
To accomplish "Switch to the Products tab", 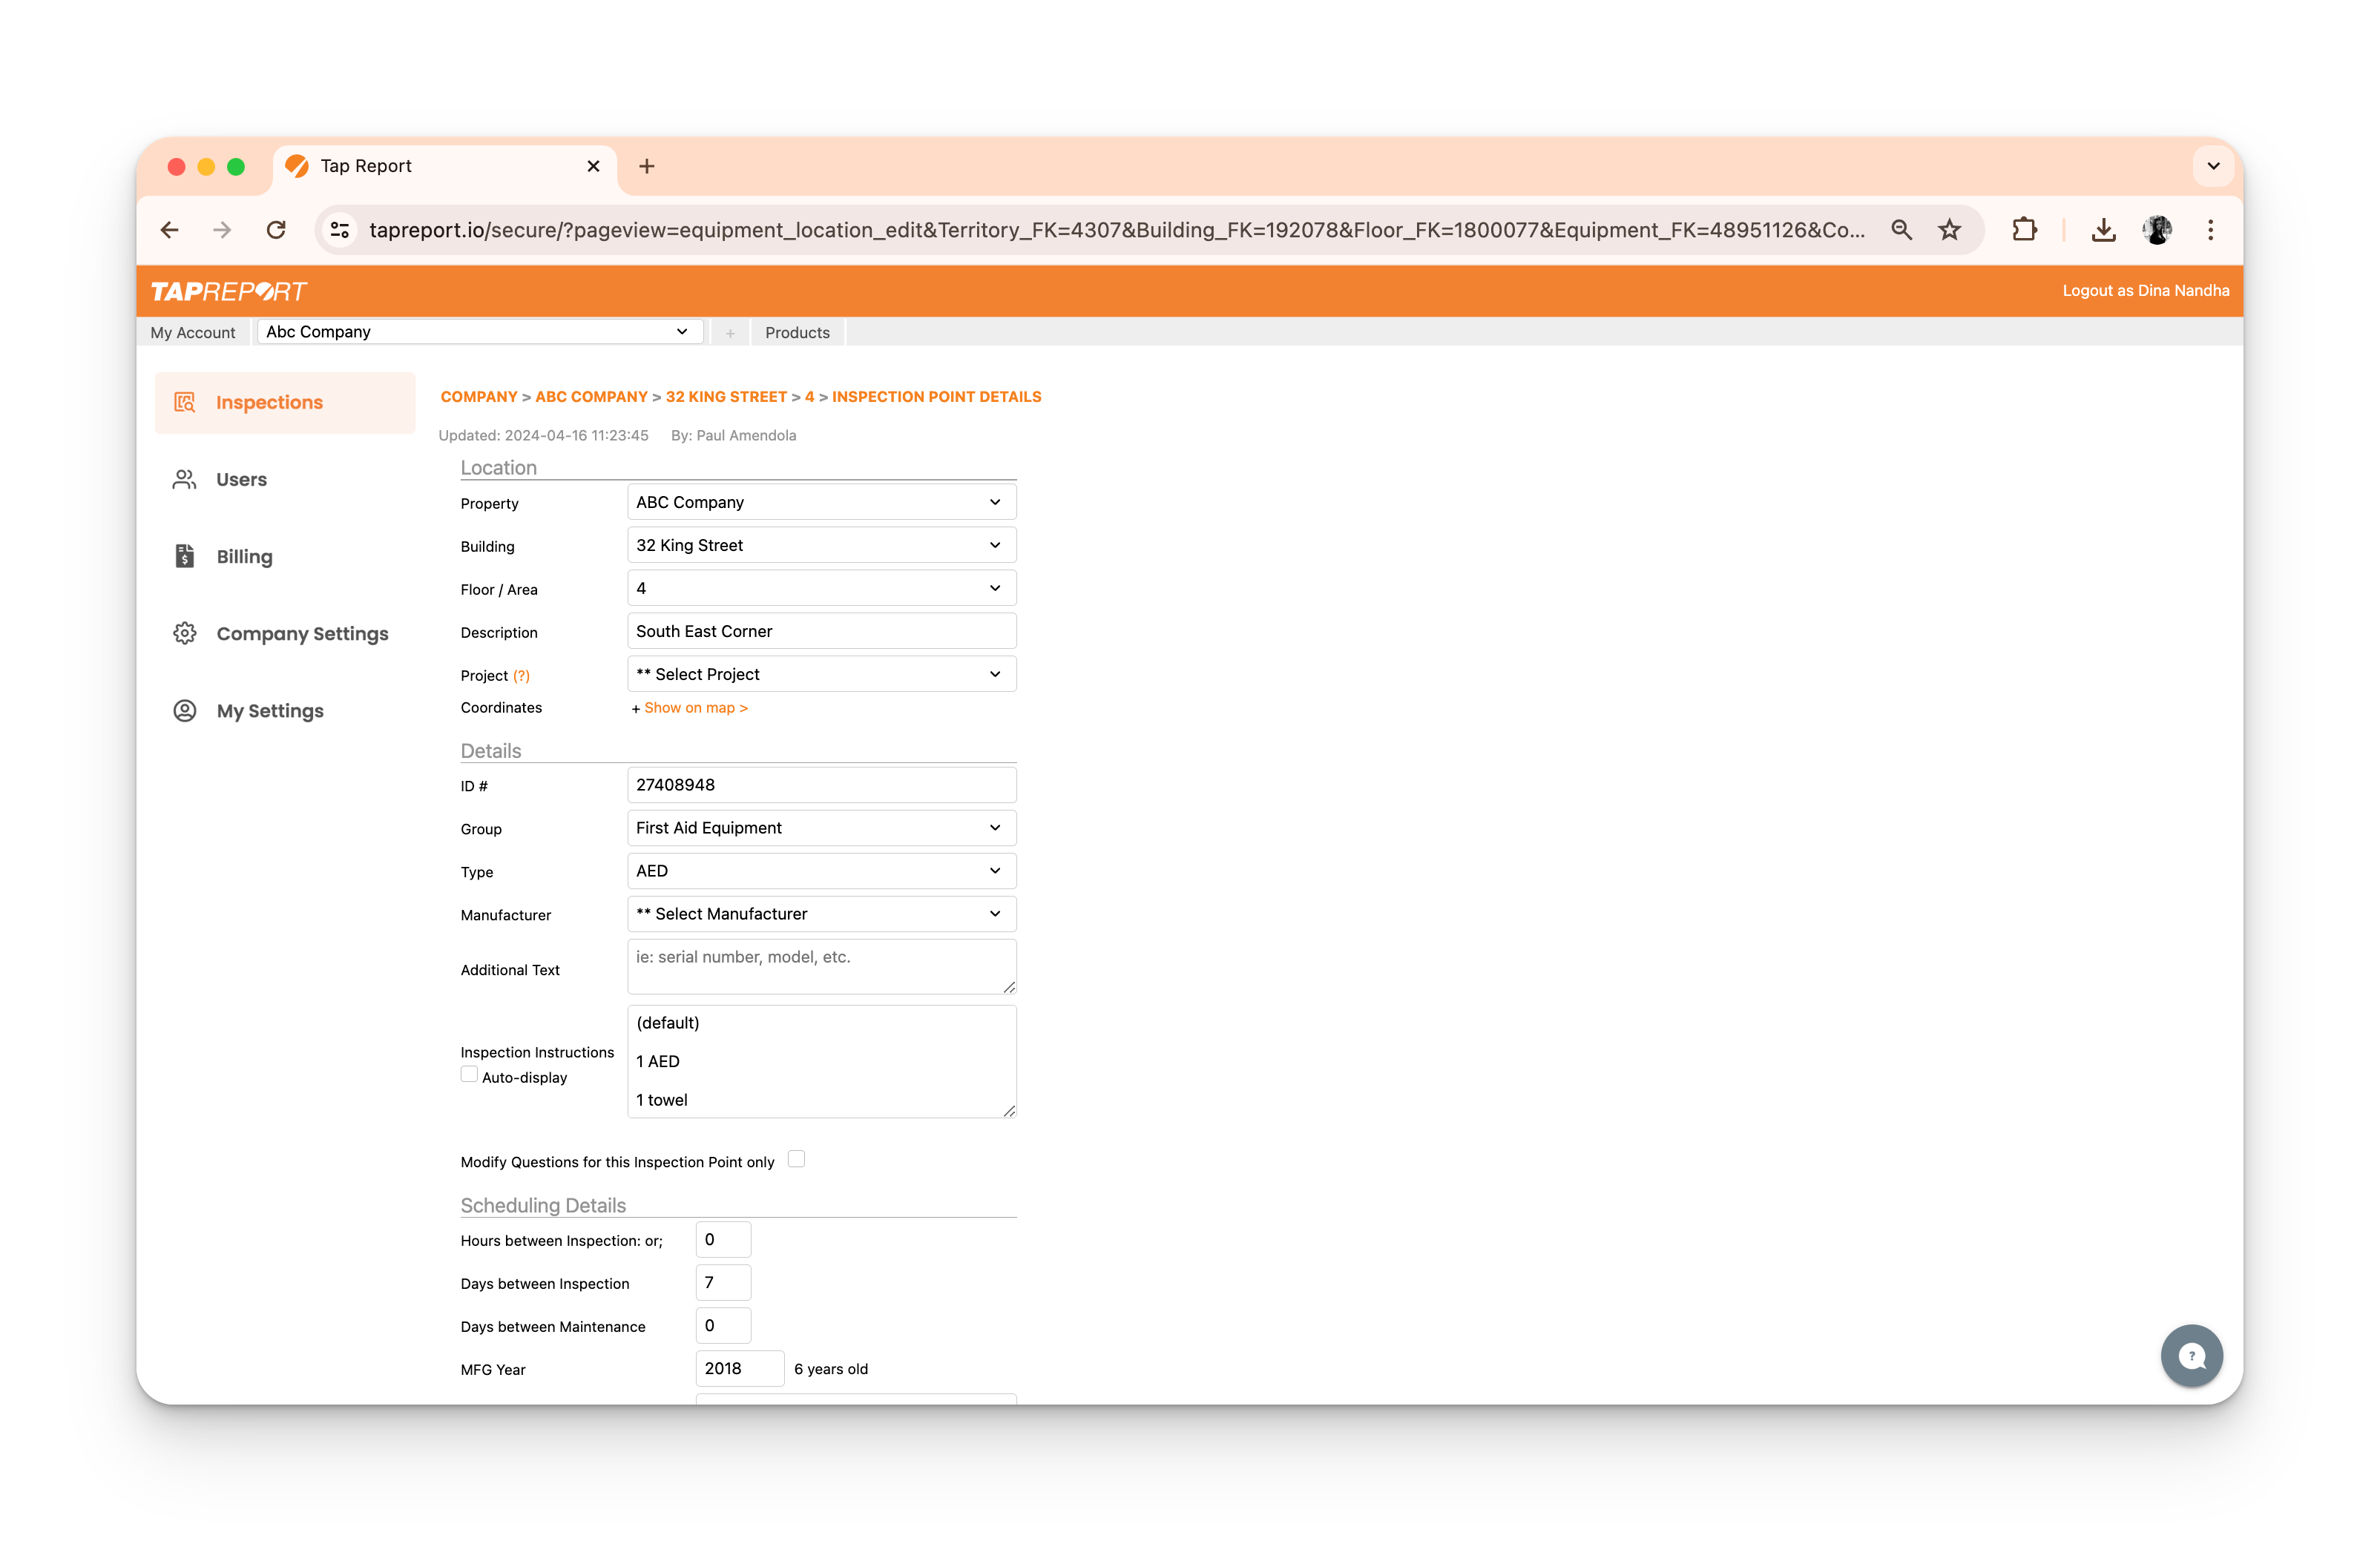I will pyautogui.click(x=797, y=331).
